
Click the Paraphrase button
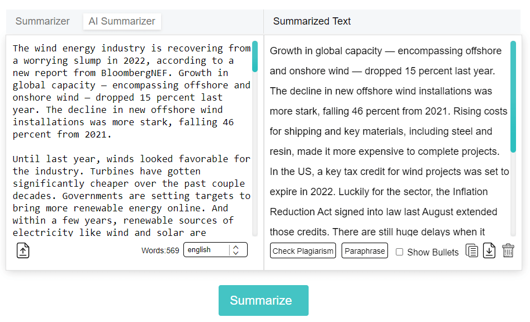click(365, 250)
